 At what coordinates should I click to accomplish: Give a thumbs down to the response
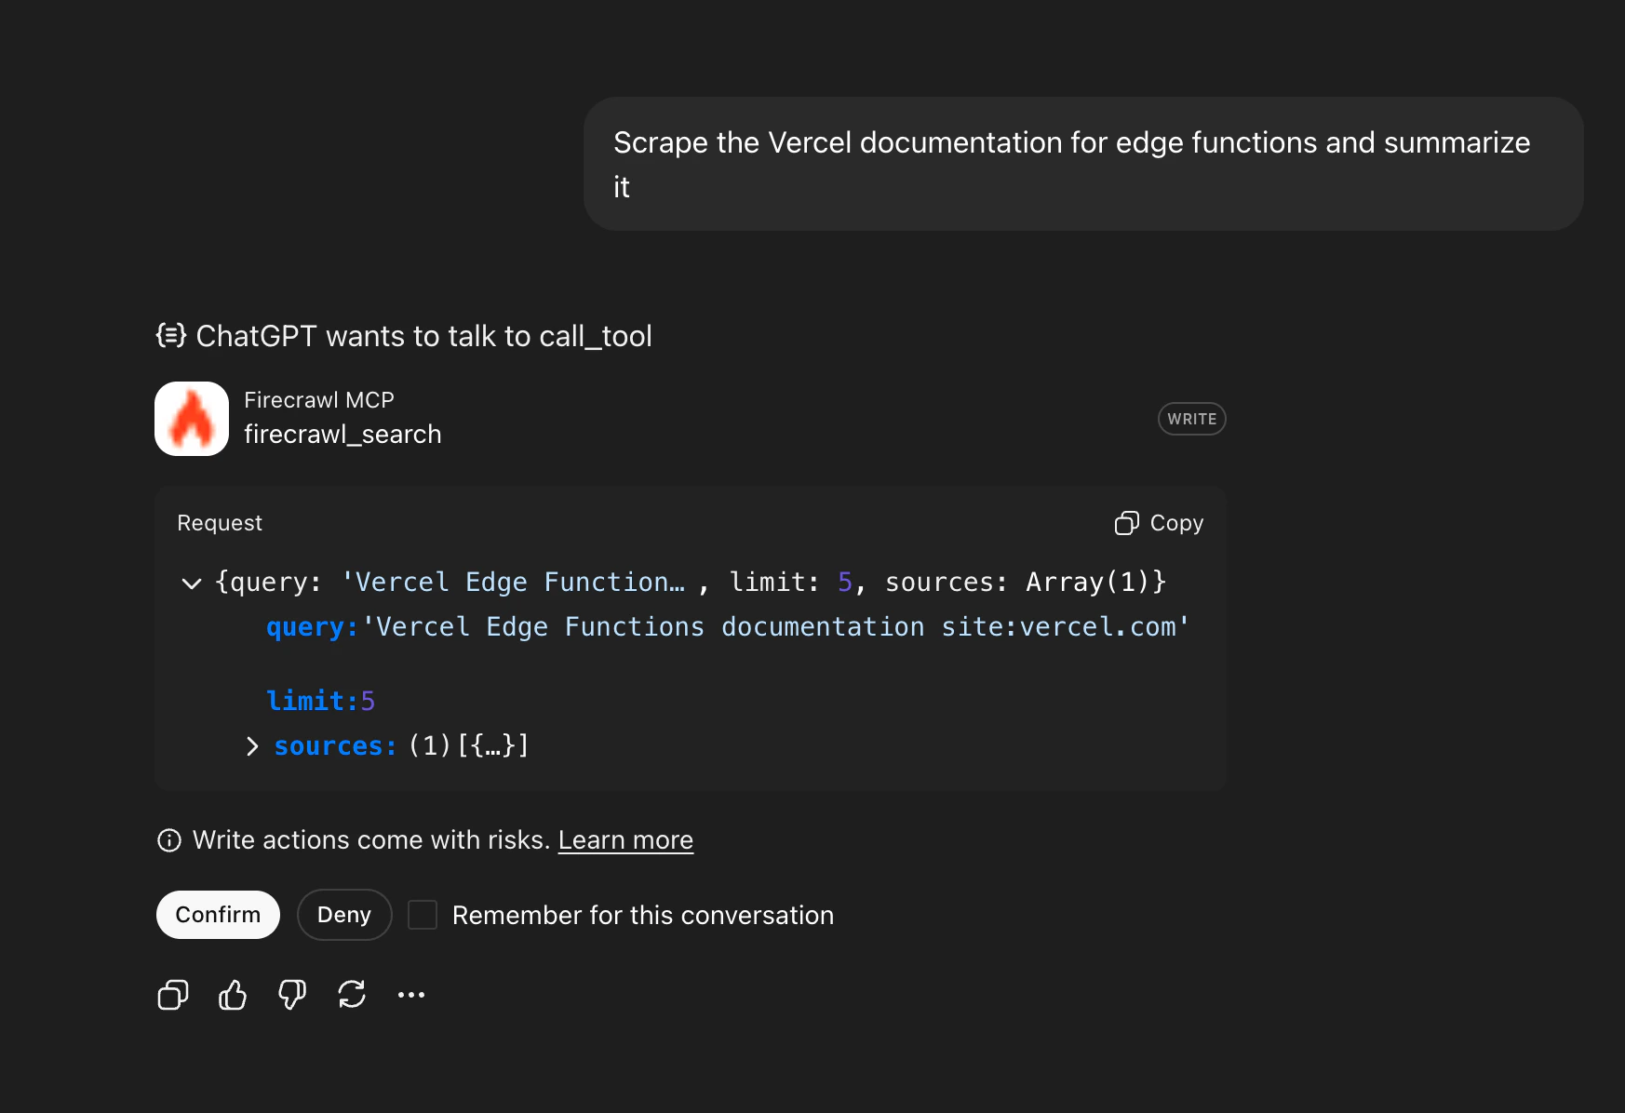[x=291, y=994]
